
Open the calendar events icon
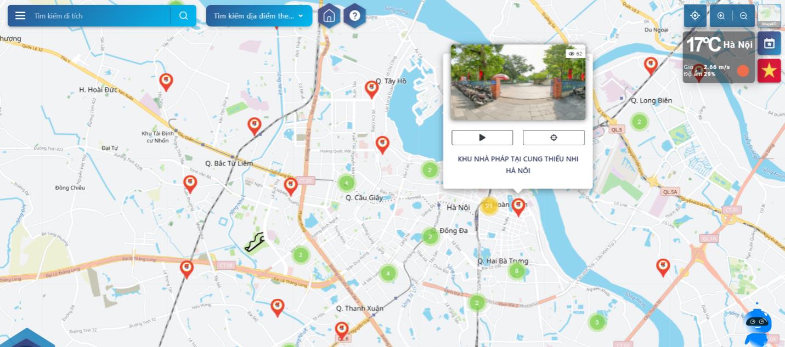769,43
